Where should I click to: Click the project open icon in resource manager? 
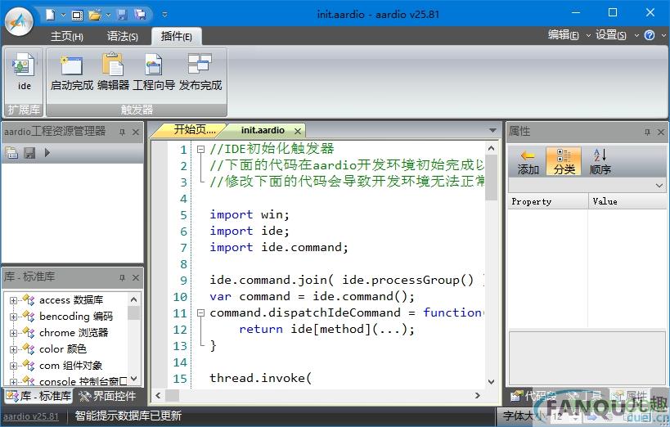(11, 153)
